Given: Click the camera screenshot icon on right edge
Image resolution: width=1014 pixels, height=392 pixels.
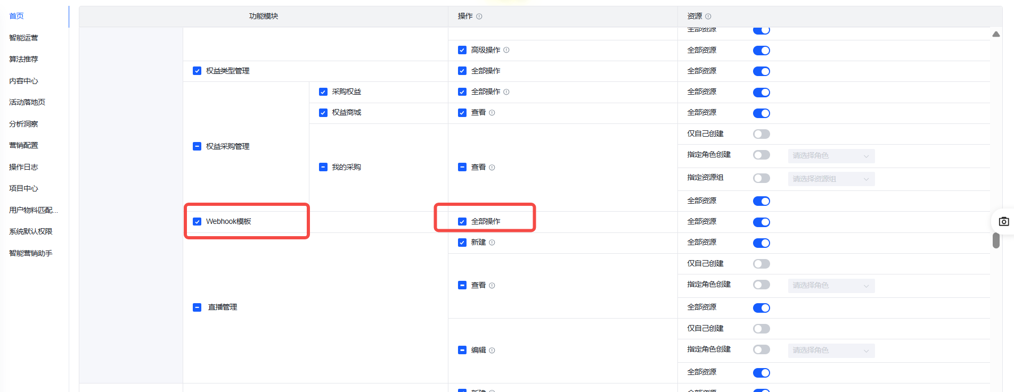Looking at the screenshot, I should (1003, 222).
